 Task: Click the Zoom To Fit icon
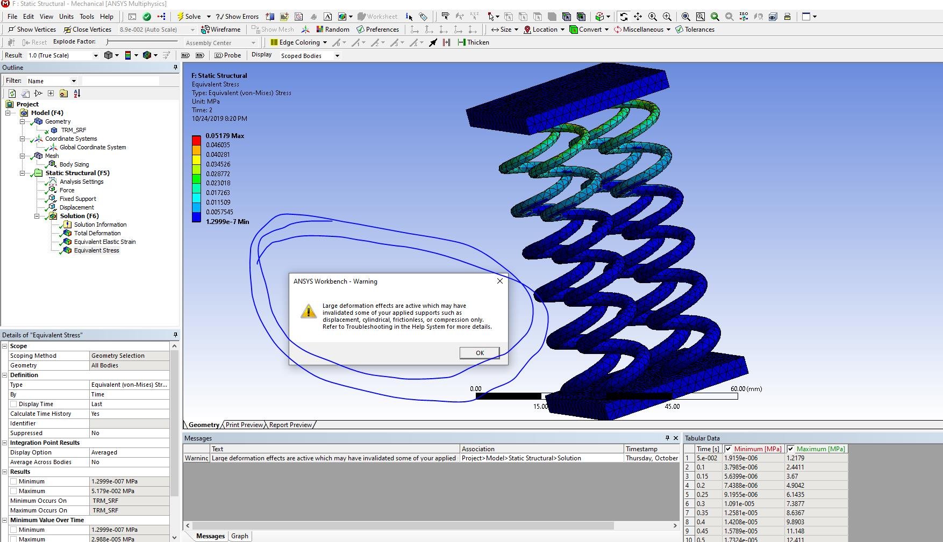pyautogui.click(x=686, y=17)
